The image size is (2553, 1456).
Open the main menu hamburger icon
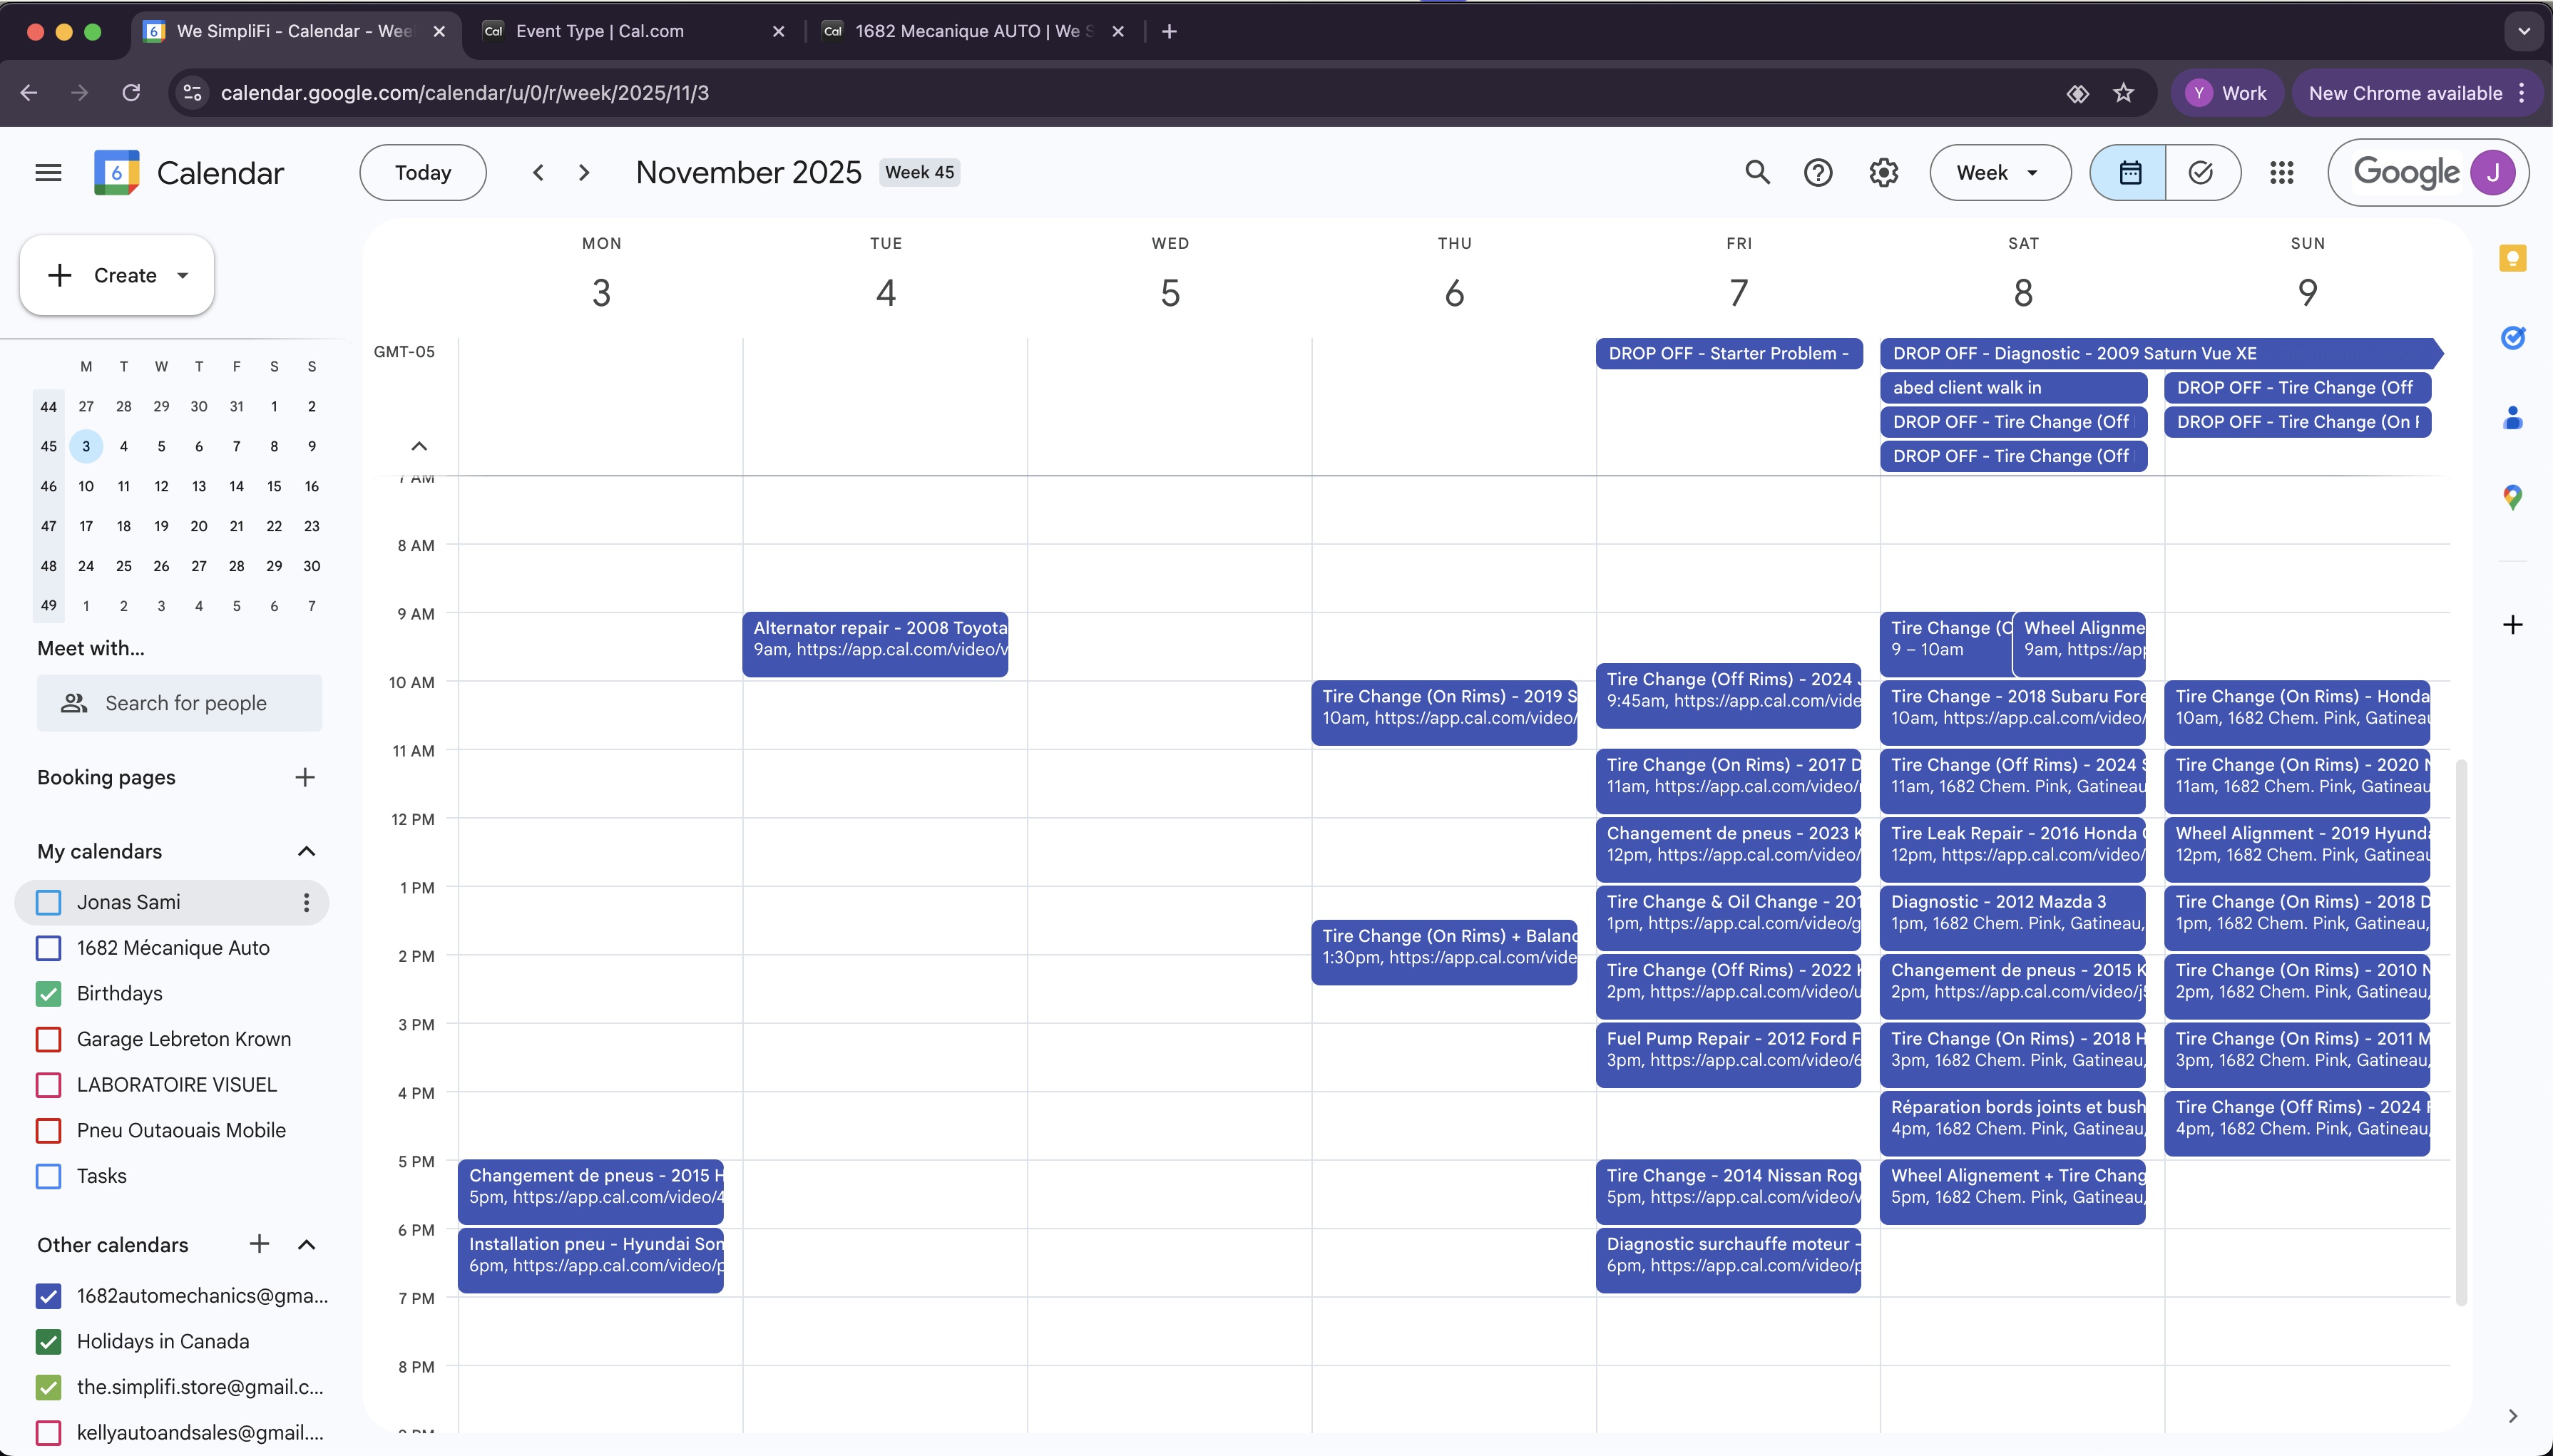point(48,173)
